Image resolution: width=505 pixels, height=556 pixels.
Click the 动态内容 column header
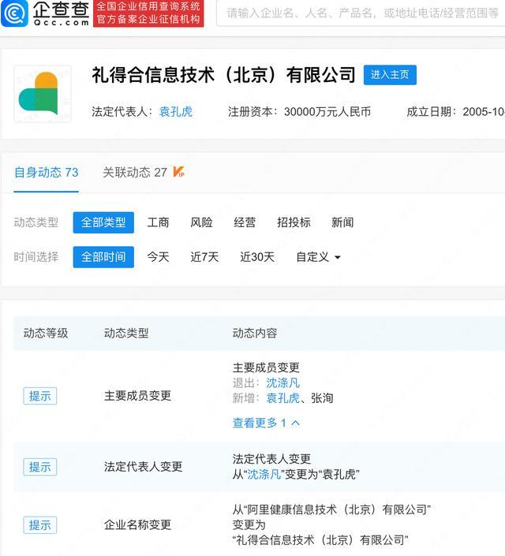[255, 333]
